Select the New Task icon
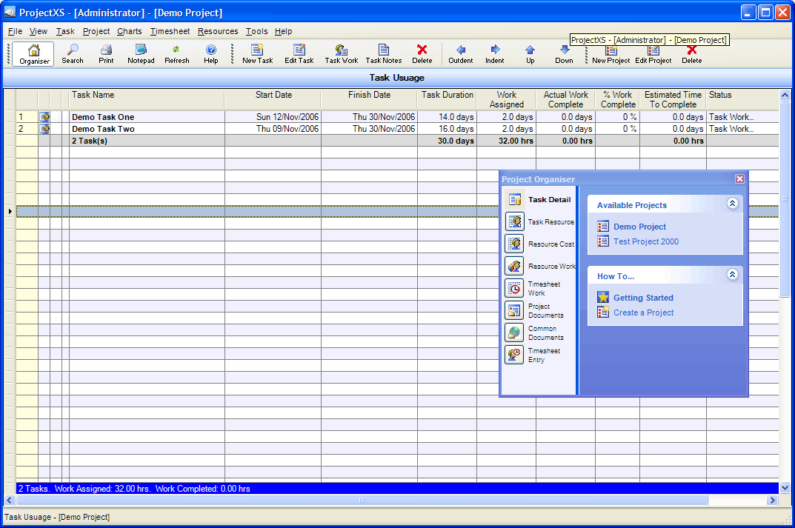Screen dimensions: 795x528 (257, 53)
